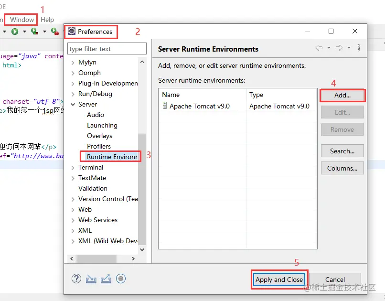This screenshot has height=301, width=385.
Task: Click the tree vertical scrollbar thumb
Action: [142, 189]
